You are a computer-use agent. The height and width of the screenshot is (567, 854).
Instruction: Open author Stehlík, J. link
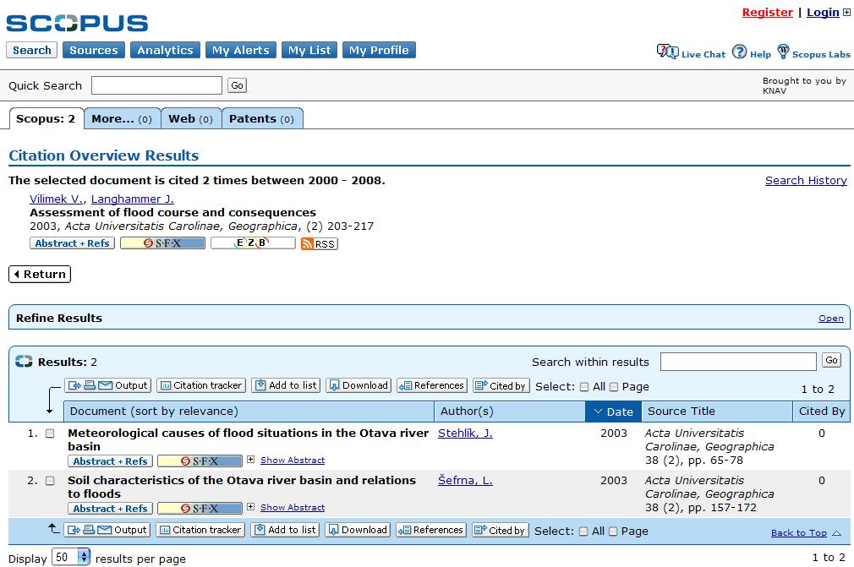465,433
